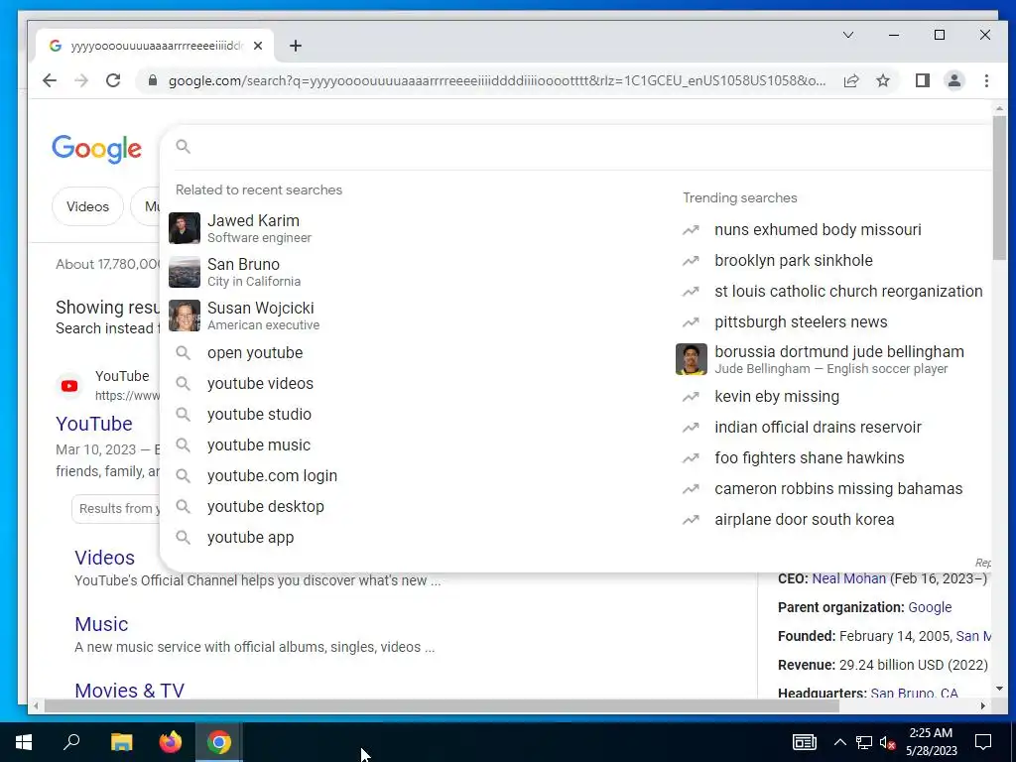Click scroll-down arrow of vertical scrollbar
Viewport: 1016px width, 762px height.
(x=1000, y=689)
